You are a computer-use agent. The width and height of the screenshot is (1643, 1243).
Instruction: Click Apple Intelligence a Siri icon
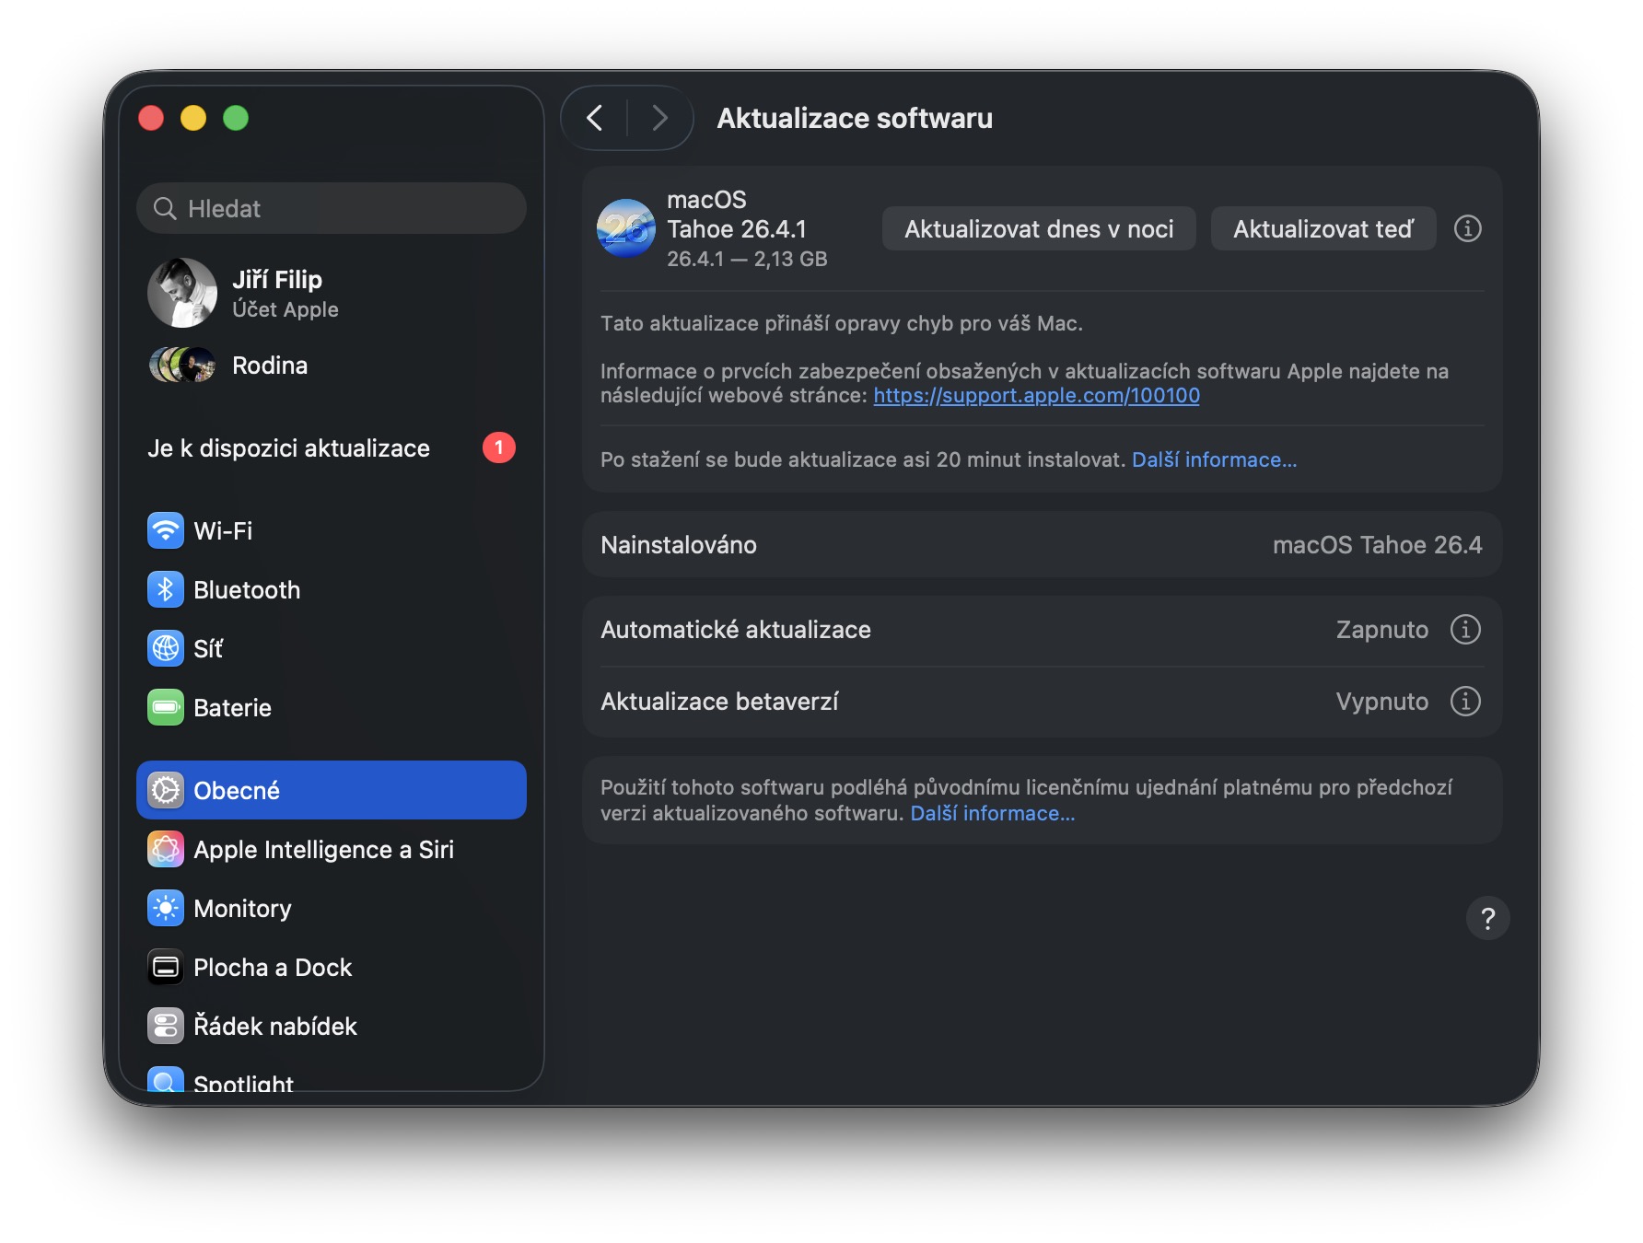(x=166, y=849)
